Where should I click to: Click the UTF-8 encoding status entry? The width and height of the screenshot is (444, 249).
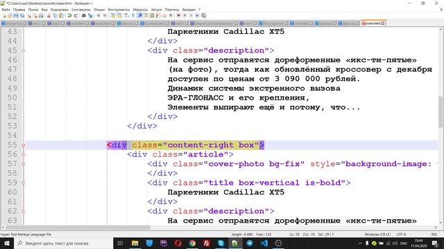(401, 234)
